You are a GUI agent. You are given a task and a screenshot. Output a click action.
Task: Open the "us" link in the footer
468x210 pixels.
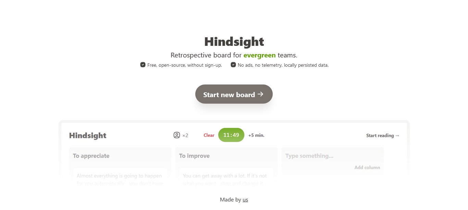[245, 200]
